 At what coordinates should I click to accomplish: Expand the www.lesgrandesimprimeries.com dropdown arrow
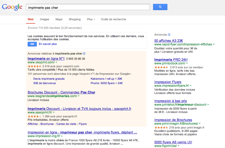(79, 96)
